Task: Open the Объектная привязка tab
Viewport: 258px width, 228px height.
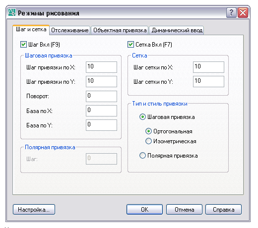Action: 120,30
